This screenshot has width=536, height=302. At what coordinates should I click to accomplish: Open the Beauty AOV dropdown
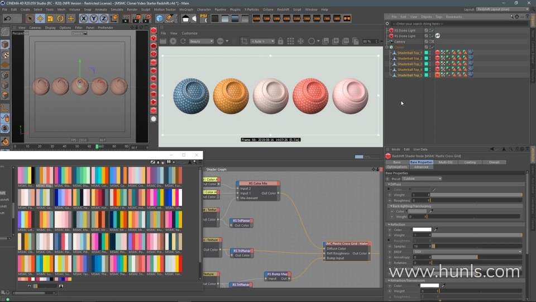(201, 41)
